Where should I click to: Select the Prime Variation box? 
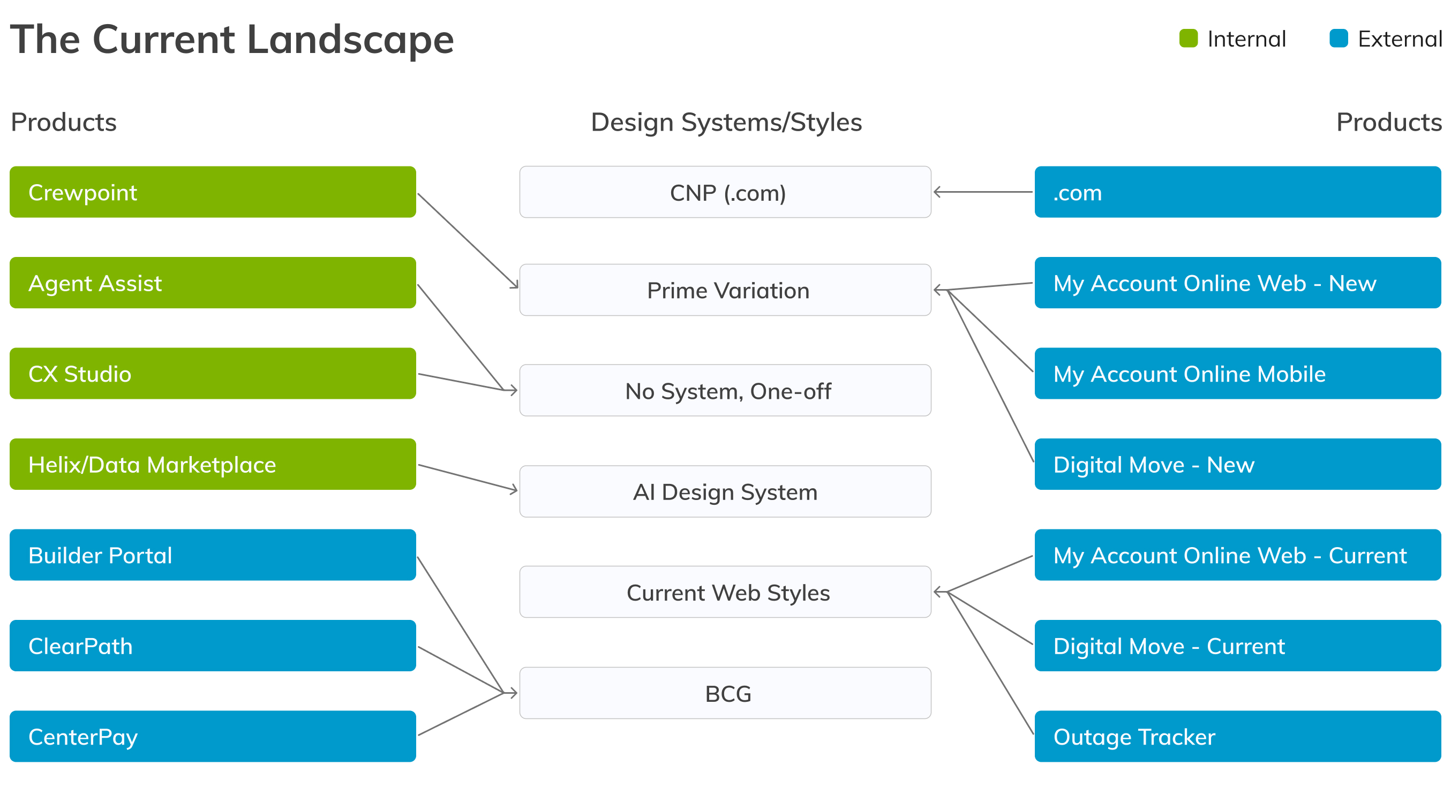click(725, 290)
